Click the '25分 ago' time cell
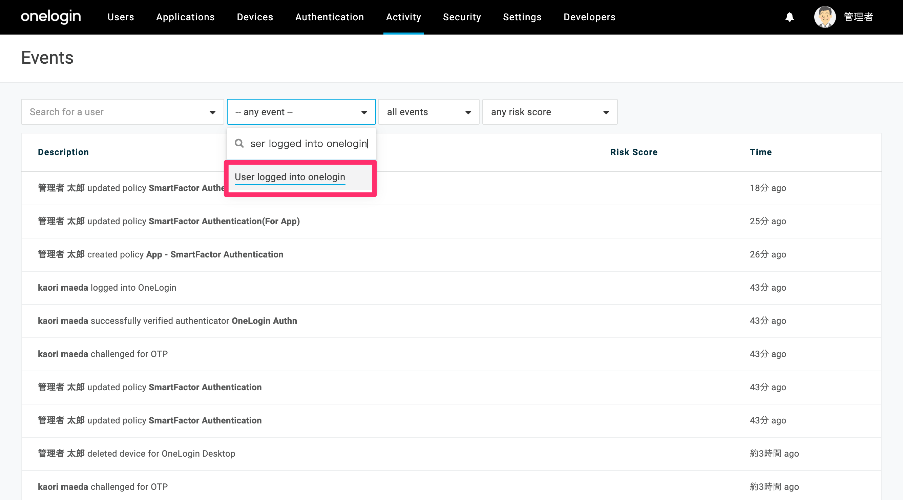This screenshot has height=500, width=903. (x=768, y=221)
